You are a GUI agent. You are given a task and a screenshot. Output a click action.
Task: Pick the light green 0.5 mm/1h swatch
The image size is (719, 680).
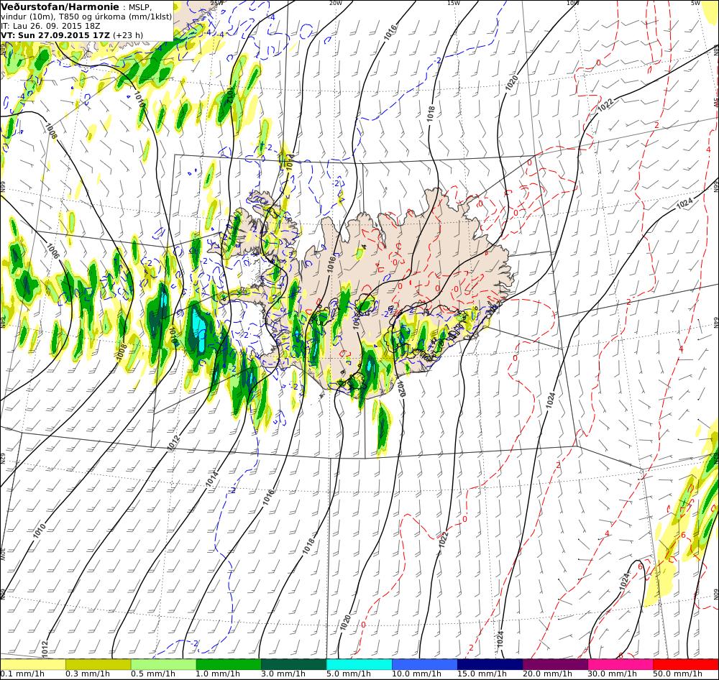click(164, 664)
